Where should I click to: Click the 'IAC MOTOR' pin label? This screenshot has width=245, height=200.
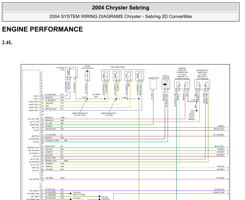34,179
